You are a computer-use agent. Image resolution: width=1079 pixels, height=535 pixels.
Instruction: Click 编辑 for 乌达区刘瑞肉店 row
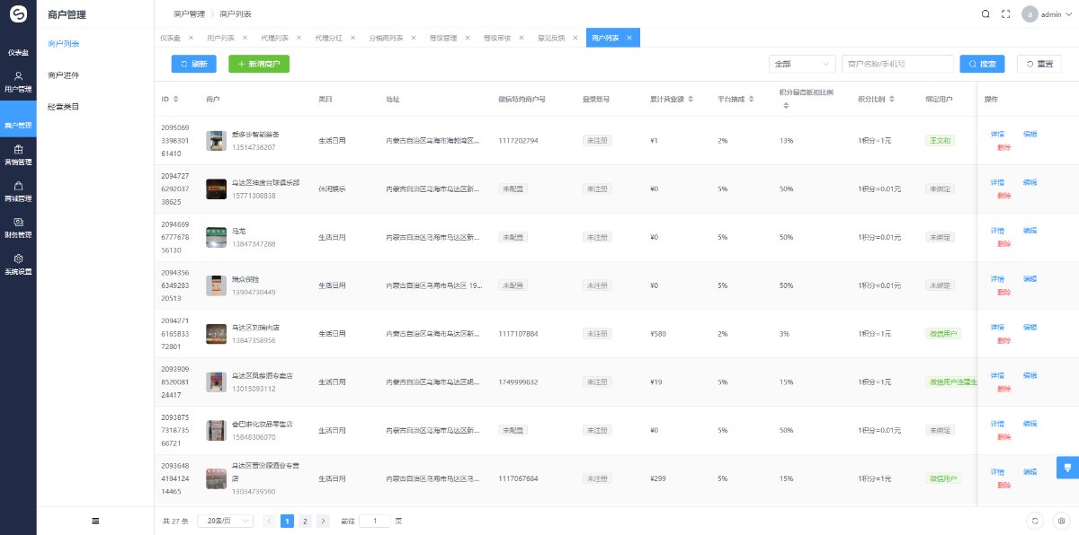[1030, 327]
